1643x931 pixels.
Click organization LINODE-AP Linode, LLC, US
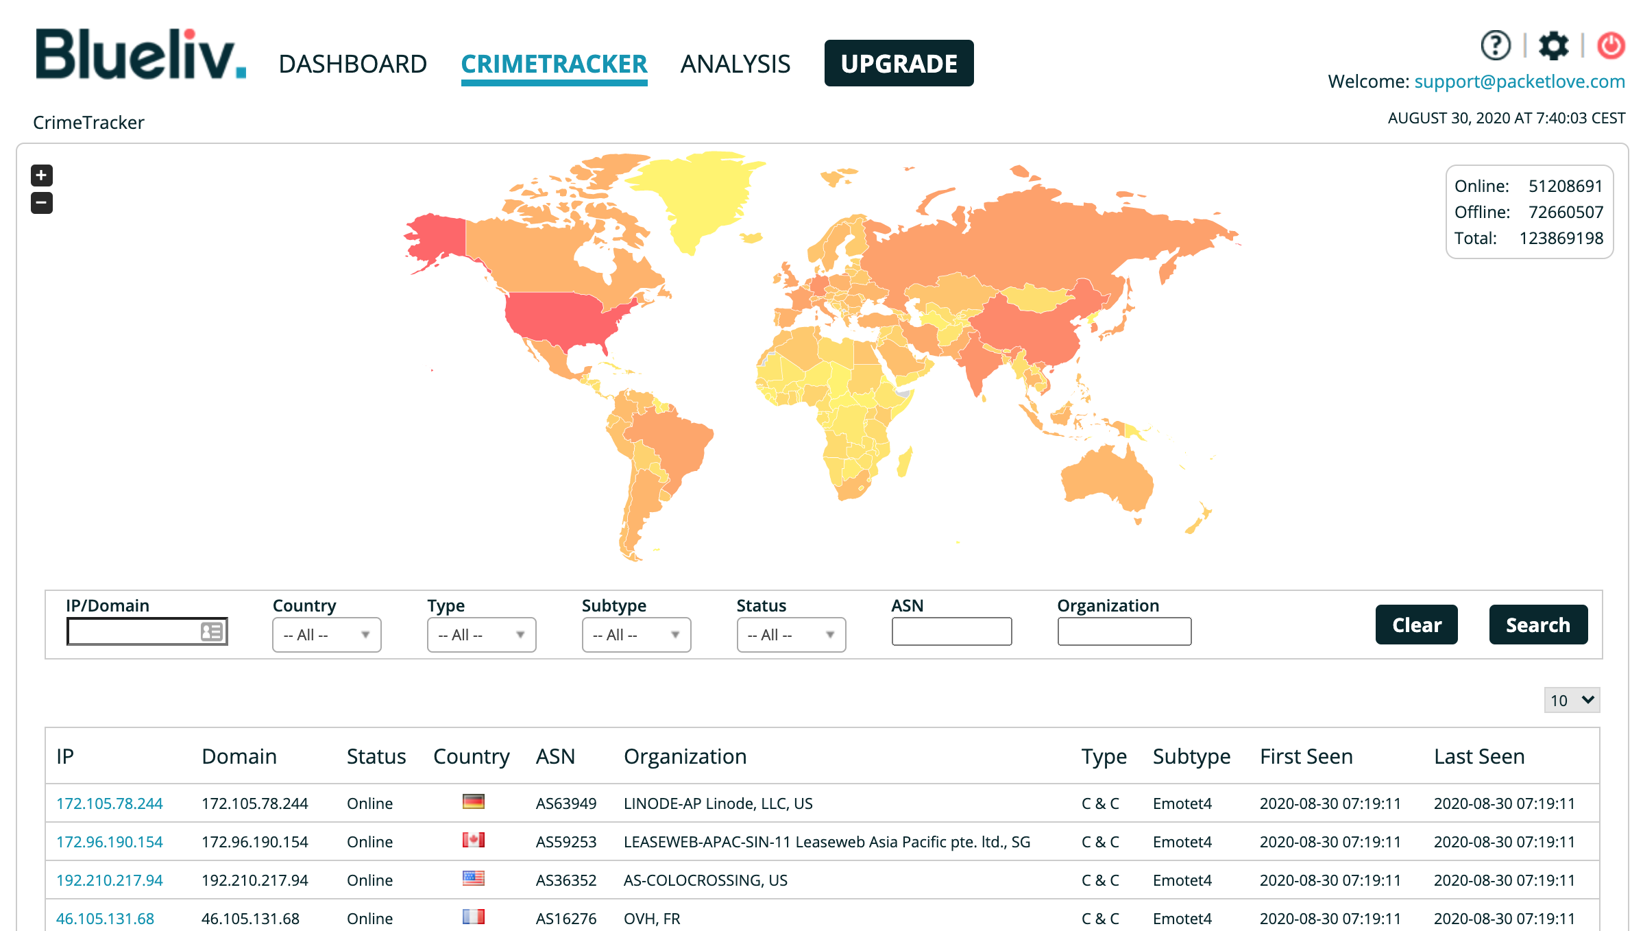[x=718, y=803]
